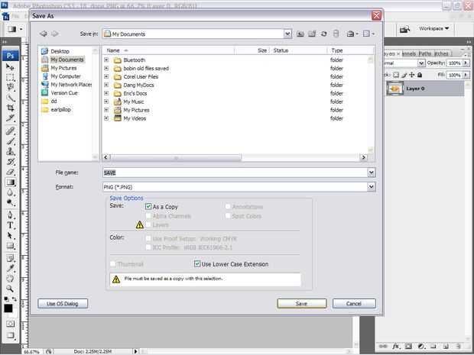Click the Cancel button

354,303
